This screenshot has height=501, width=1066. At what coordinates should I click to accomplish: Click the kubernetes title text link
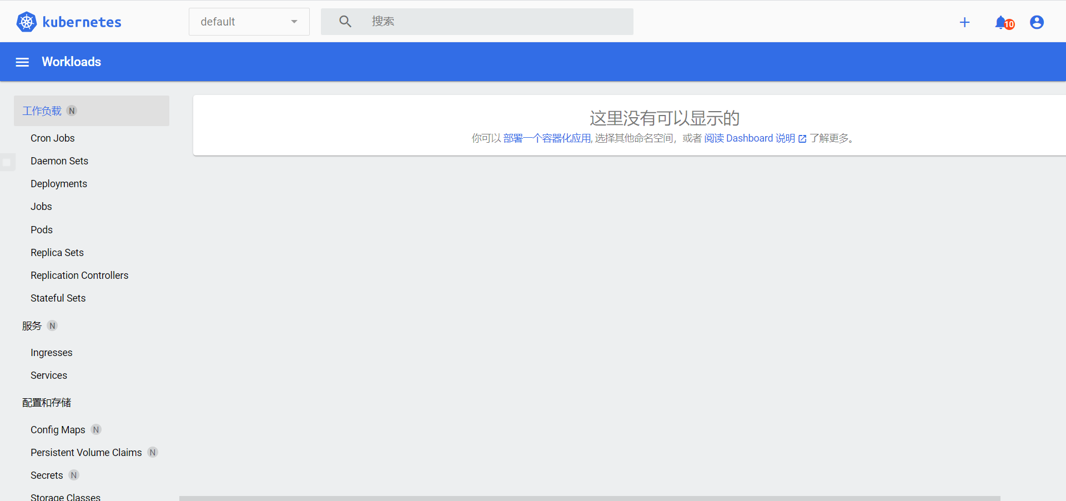(x=82, y=22)
